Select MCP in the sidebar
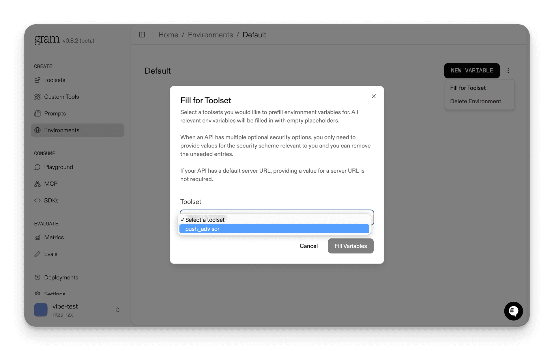Image resolution: width=554 pixels, height=351 pixels. (50, 184)
